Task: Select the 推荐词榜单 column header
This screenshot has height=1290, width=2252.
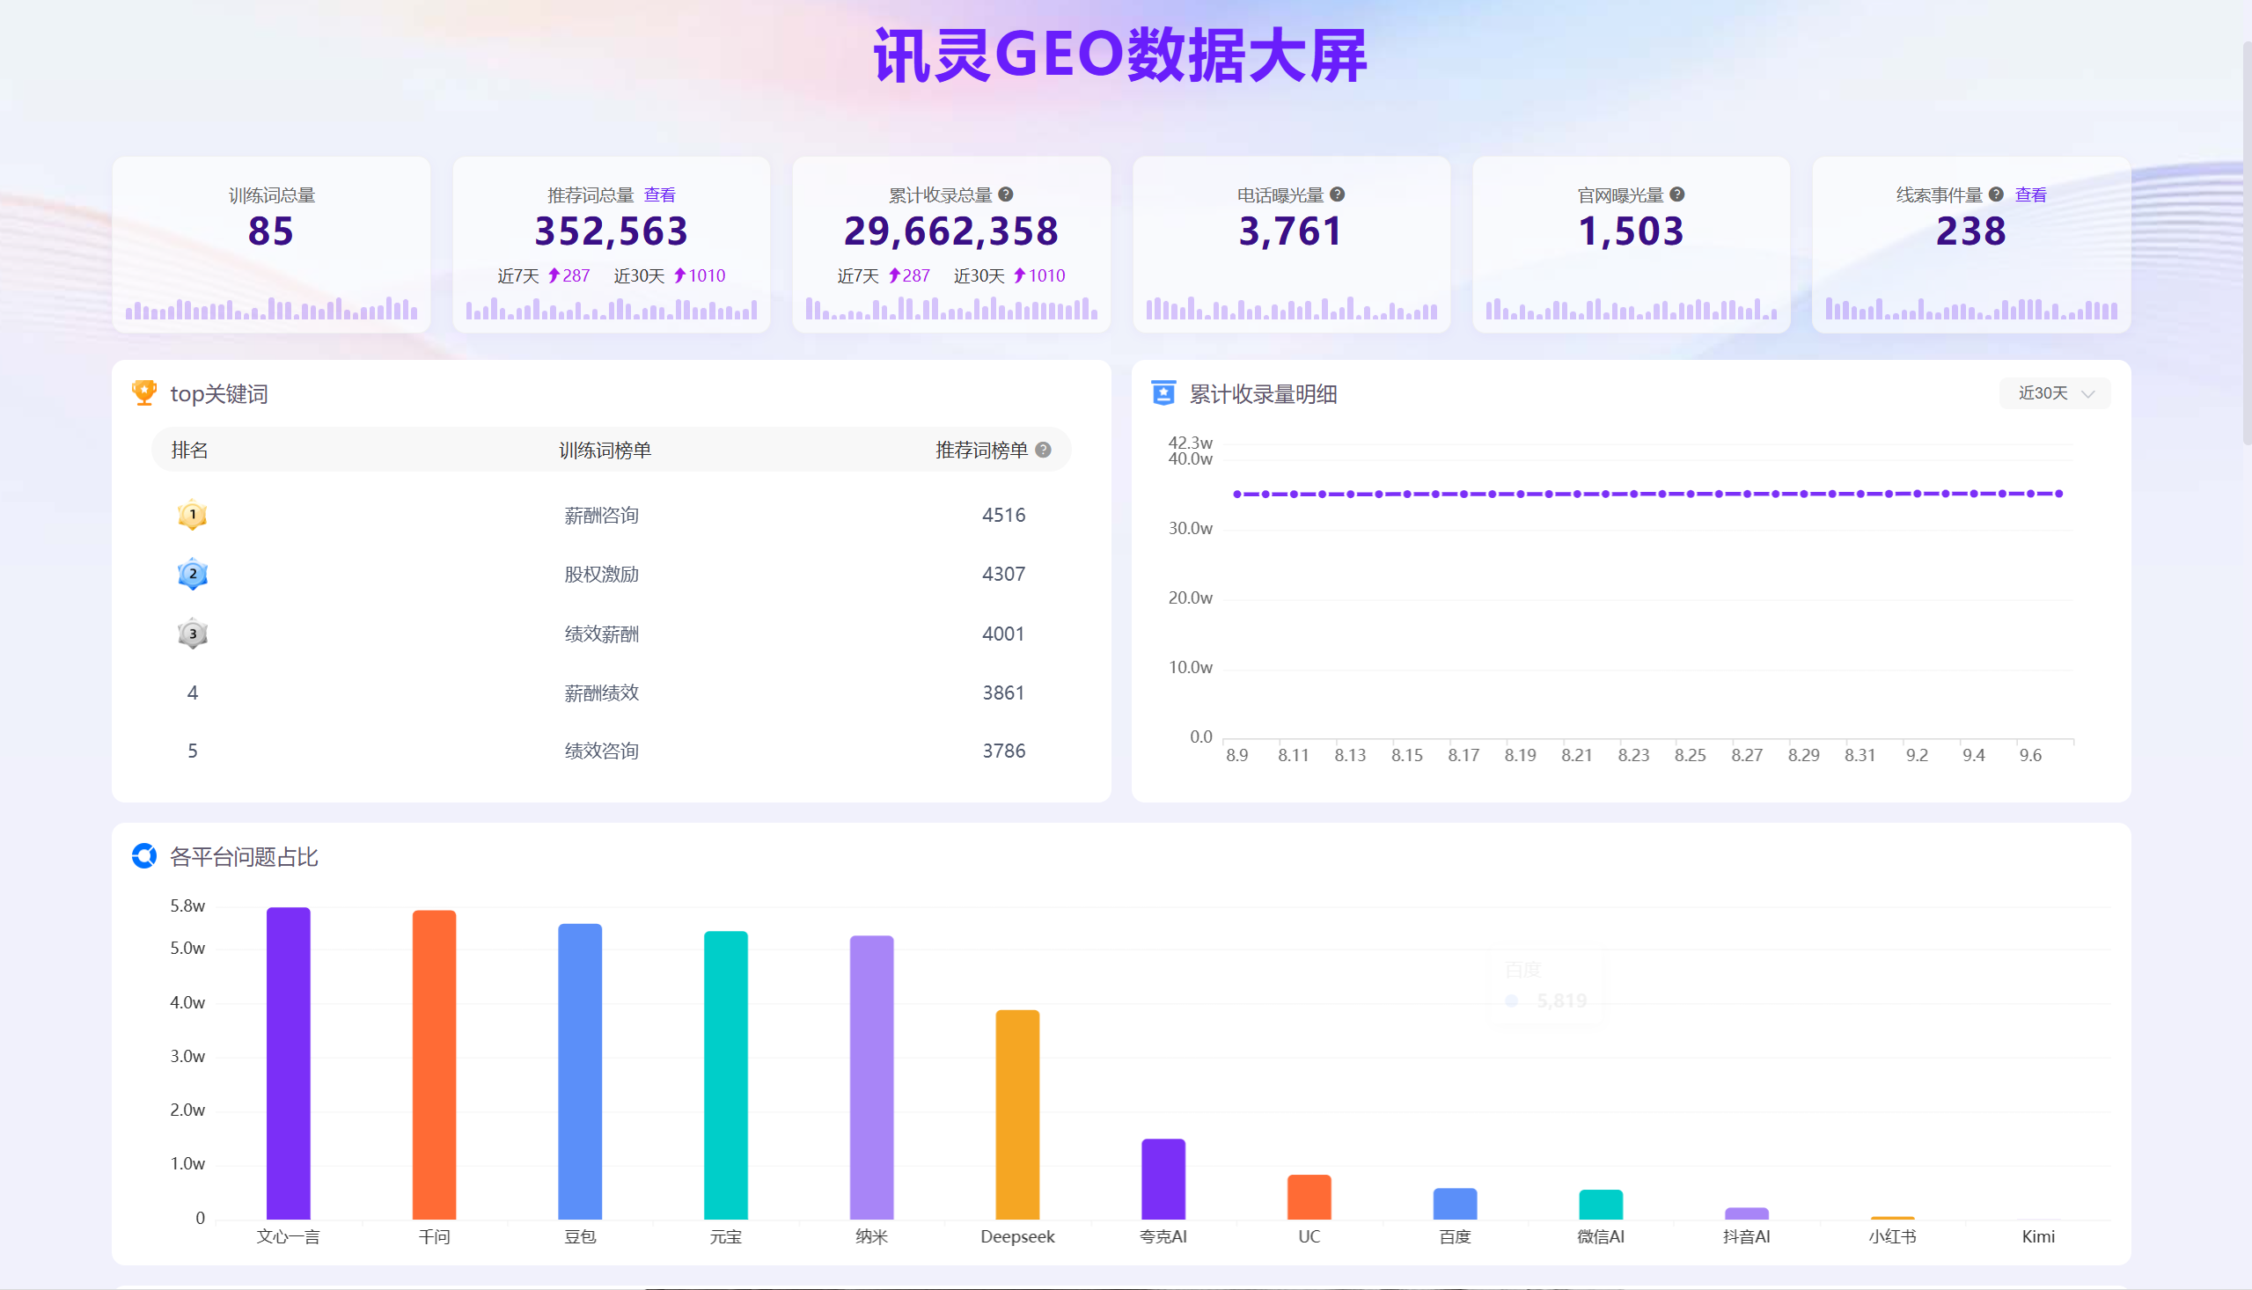Action: tap(981, 450)
